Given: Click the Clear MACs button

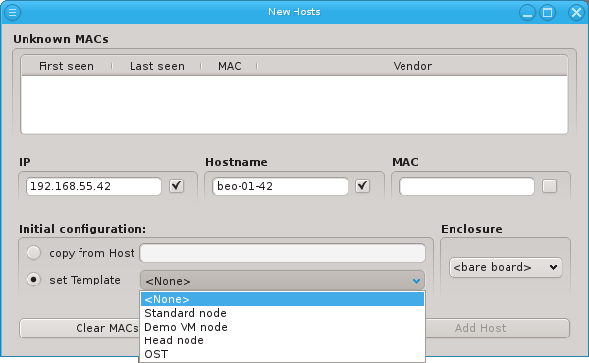Looking at the screenshot, I should click(80, 328).
